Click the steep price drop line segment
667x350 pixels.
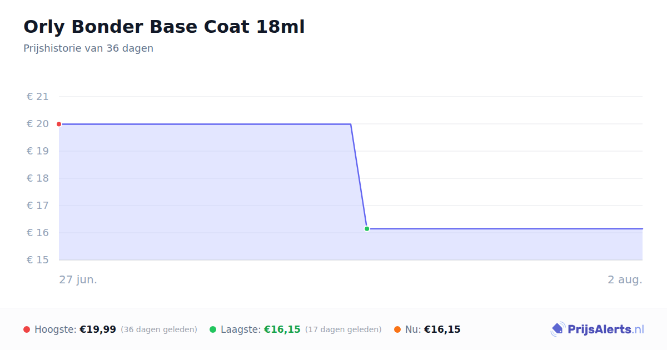coord(359,176)
